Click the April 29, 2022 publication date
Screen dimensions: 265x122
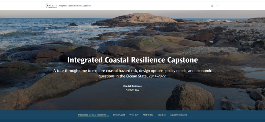132,90
